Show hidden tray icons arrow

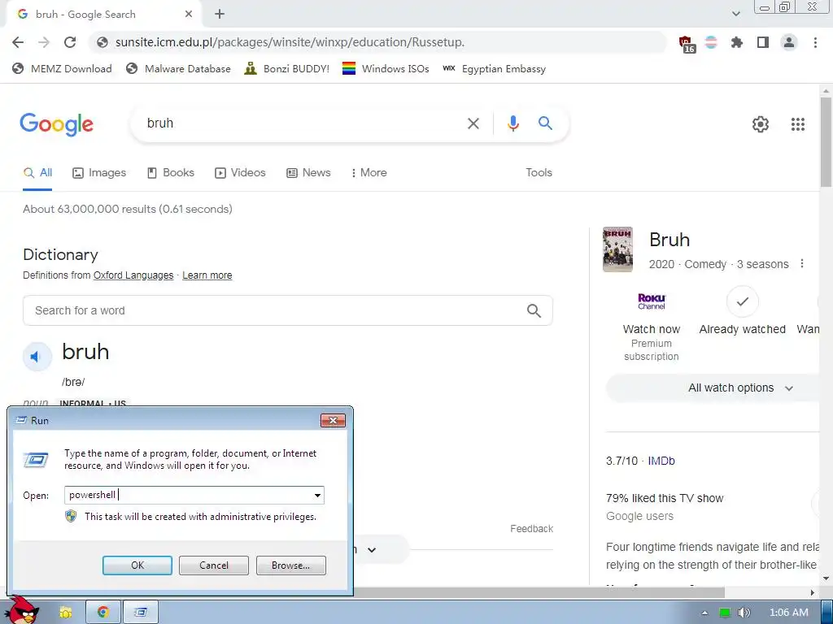704,613
